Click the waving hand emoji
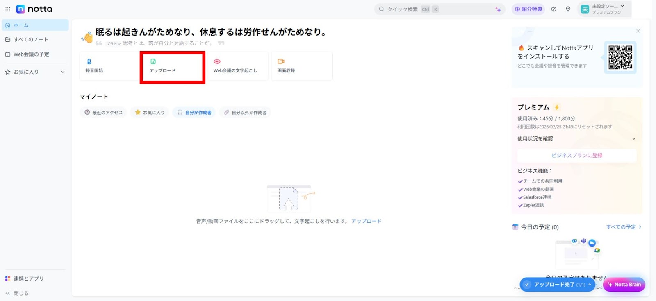This screenshot has width=656, height=301. click(87, 37)
